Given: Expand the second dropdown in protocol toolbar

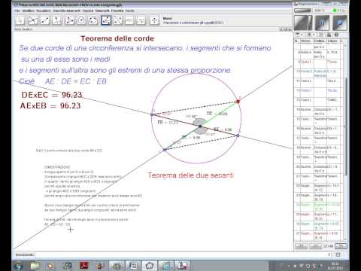Looking at the screenshot, I should (311, 35).
